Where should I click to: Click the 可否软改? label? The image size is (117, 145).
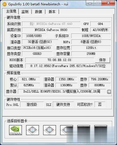click(85, 104)
